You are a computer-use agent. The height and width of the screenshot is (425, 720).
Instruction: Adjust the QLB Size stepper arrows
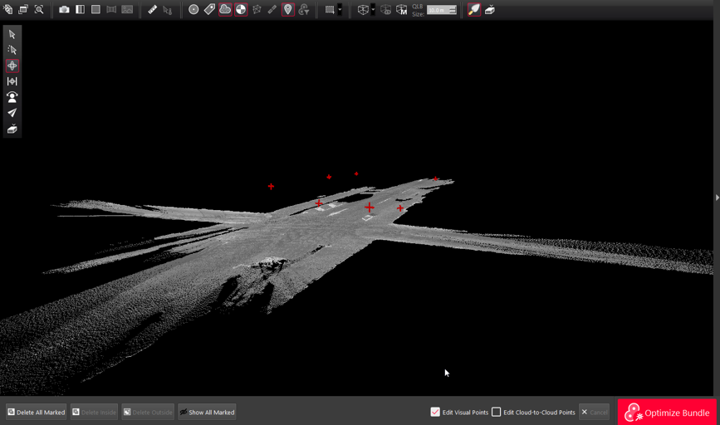pyautogui.click(x=453, y=10)
